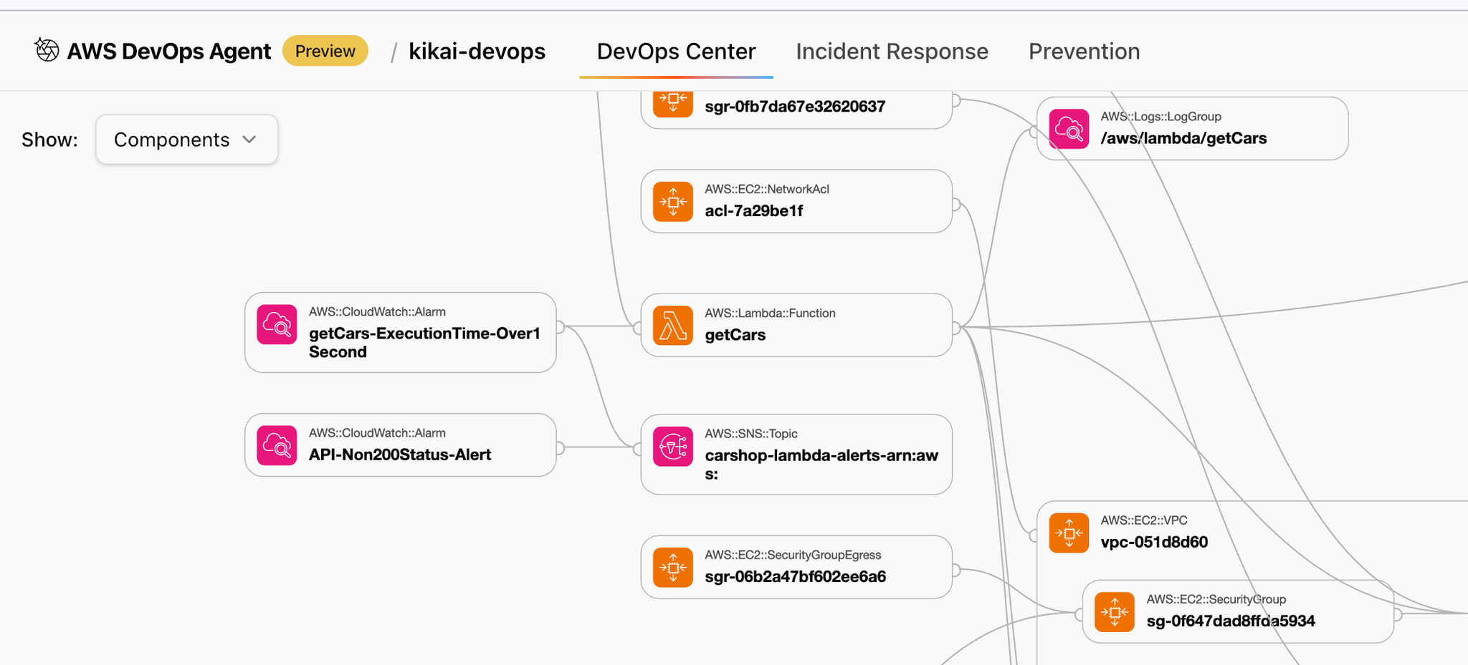The width and height of the screenshot is (1468, 665).
Task: Click the input connector on carshop-lambda-alerts node
Action: point(638,449)
